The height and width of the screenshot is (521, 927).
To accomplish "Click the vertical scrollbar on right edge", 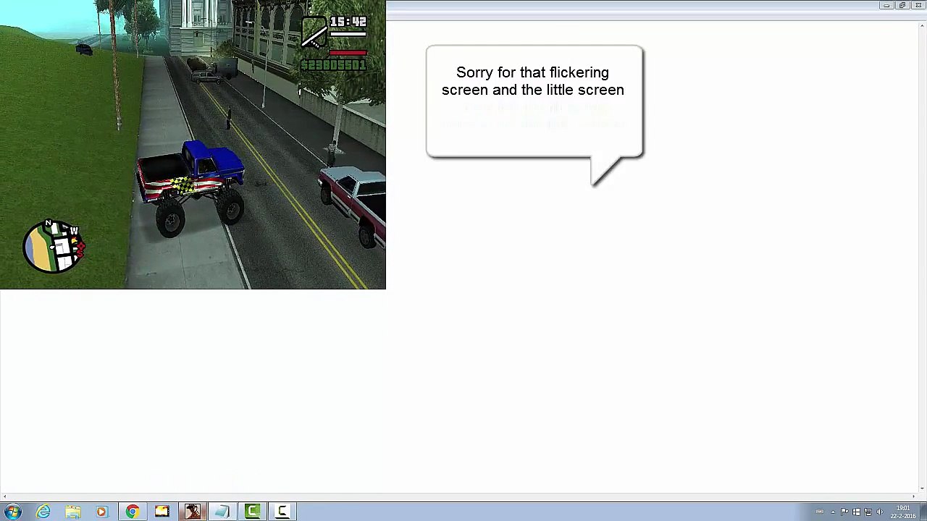I will tap(922, 257).
